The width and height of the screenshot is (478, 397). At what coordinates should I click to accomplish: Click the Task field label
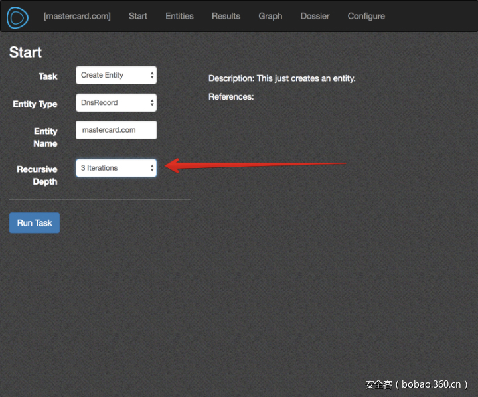point(48,76)
